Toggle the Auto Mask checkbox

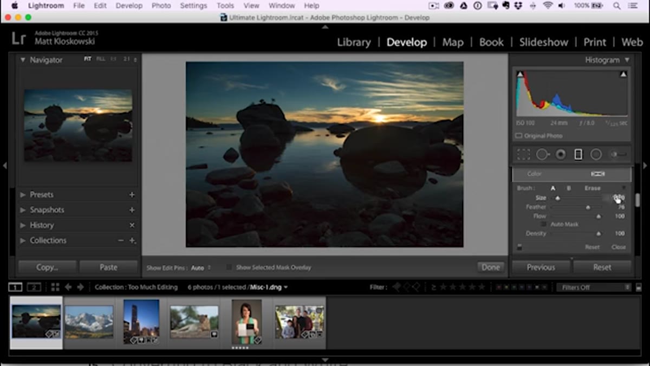543,224
